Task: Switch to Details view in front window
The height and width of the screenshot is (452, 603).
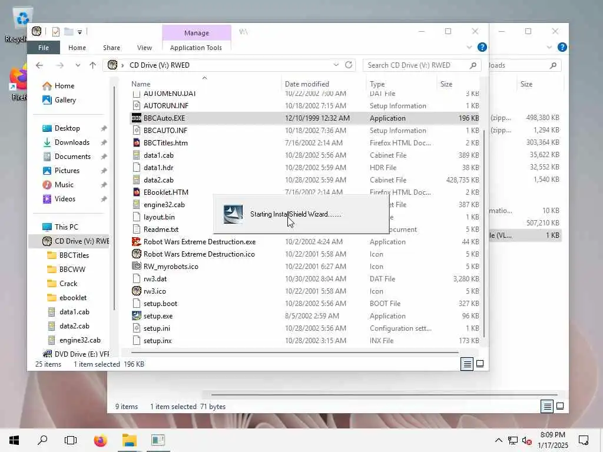Action: [467, 364]
